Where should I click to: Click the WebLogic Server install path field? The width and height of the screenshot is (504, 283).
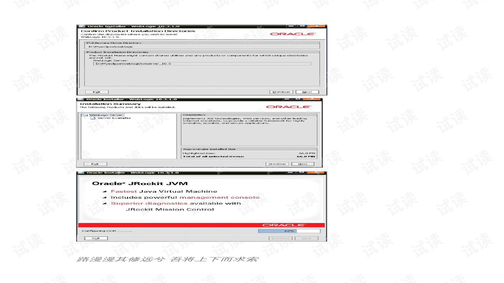click(x=202, y=64)
